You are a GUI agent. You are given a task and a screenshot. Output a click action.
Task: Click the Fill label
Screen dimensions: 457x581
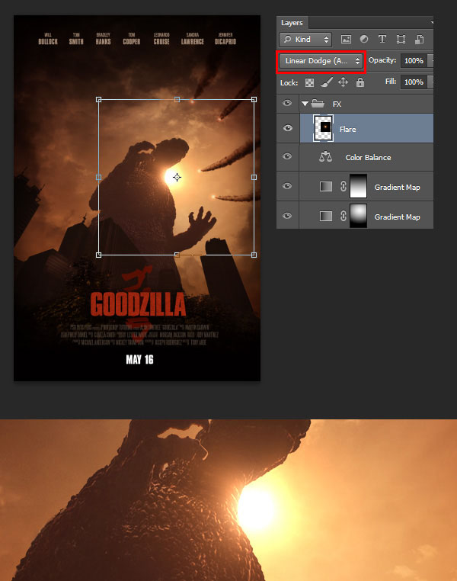click(x=391, y=81)
